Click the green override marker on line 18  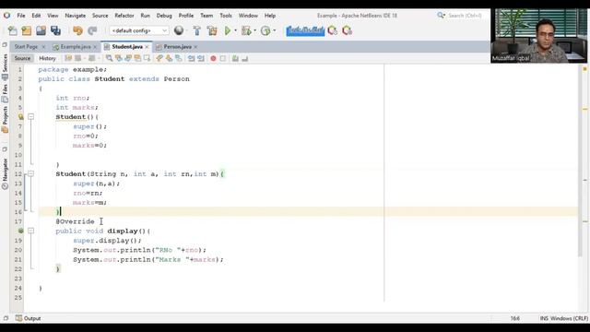[x=20, y=231]
